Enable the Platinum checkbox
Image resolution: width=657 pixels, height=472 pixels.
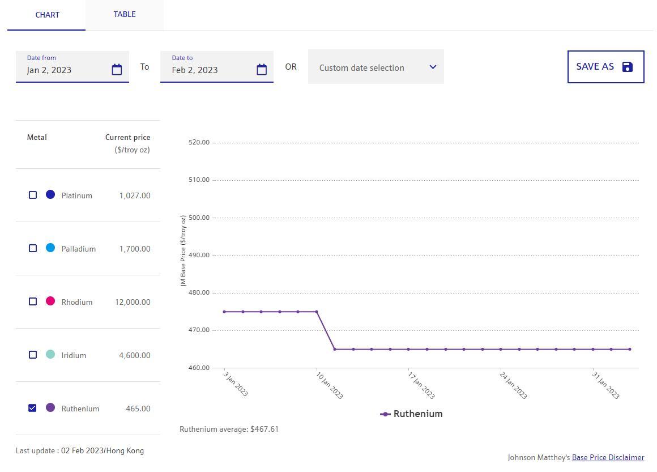click(33, 195)
